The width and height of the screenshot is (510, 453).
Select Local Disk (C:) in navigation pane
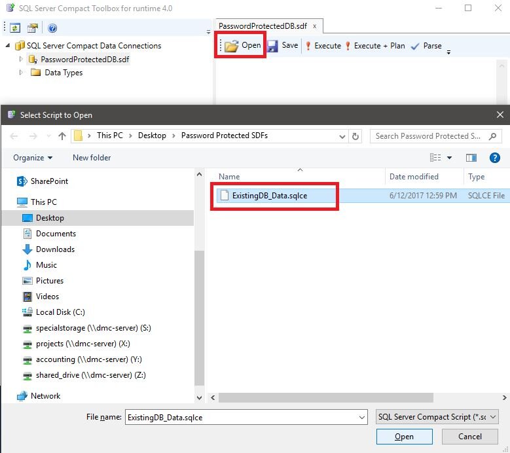(x=54, y=312)
